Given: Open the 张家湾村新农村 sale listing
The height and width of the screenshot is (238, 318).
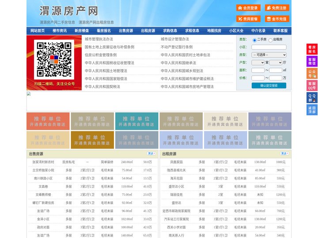Looking at the screenshot, I should (x=43, y=162).
